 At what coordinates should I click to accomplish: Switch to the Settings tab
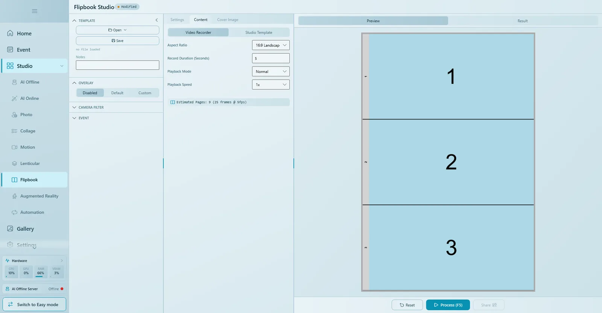click(177, 20)
